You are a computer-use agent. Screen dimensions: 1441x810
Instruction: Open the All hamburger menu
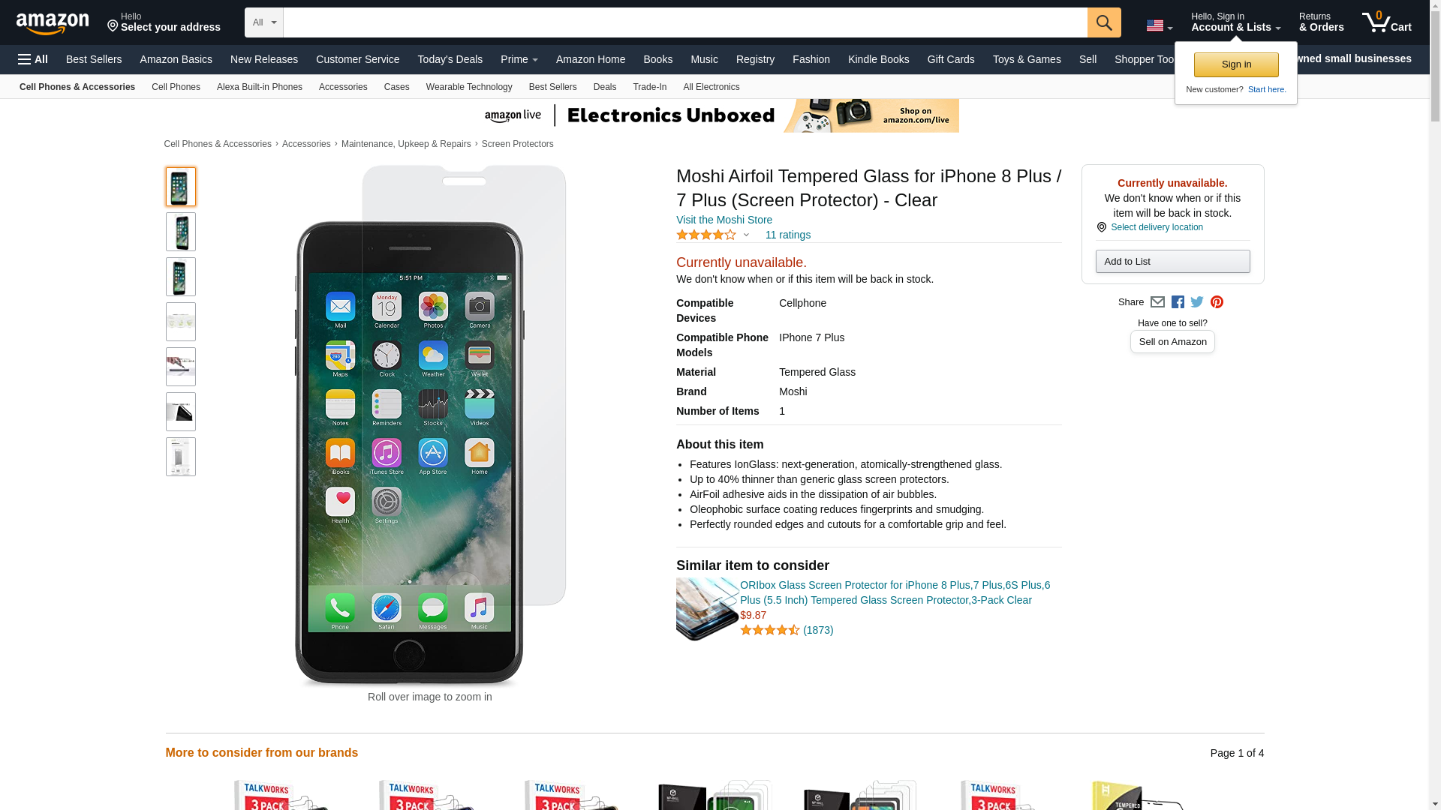(x=33, y=59)
